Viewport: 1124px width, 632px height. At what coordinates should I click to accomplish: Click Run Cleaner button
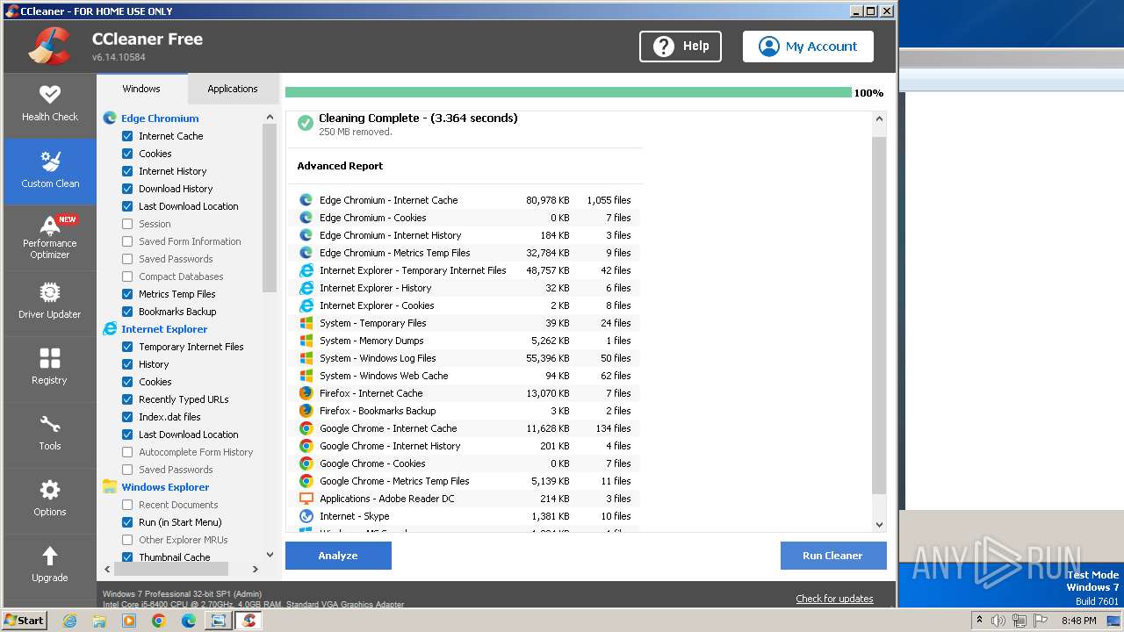(832, 556)
